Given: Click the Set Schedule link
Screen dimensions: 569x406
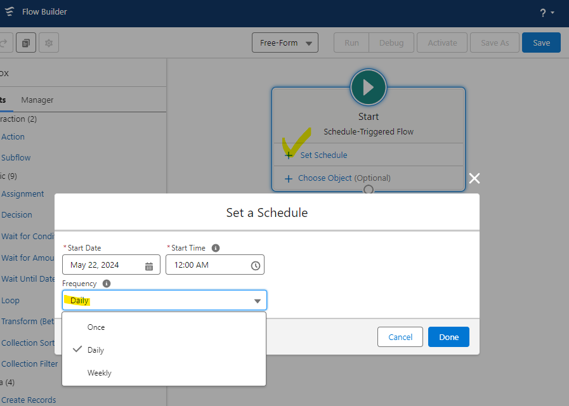Looking at the screenshot, I should pos(324,155).
